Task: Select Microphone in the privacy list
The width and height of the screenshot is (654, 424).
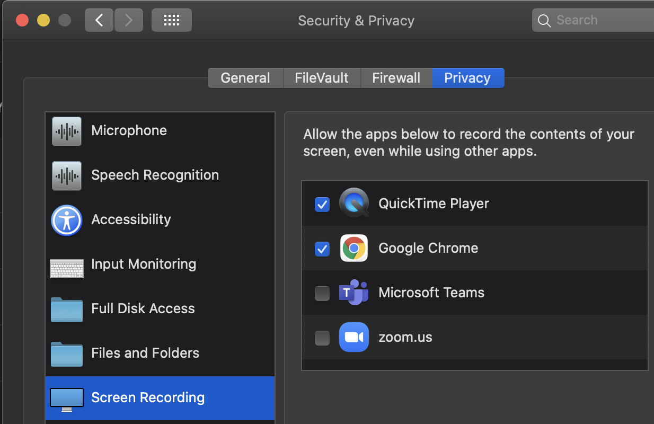Action: (x=160, y=131)
